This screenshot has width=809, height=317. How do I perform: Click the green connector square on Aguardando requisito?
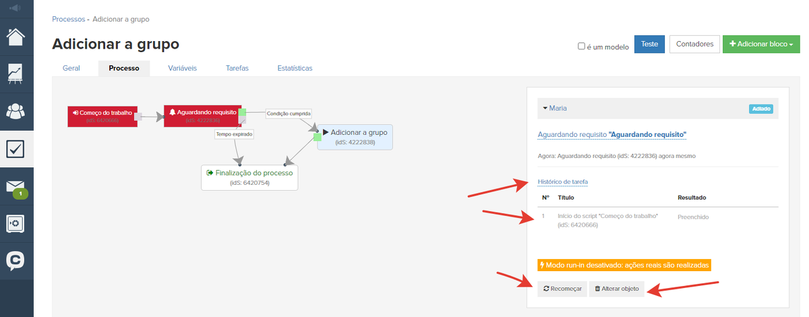(x=243, y=113)
